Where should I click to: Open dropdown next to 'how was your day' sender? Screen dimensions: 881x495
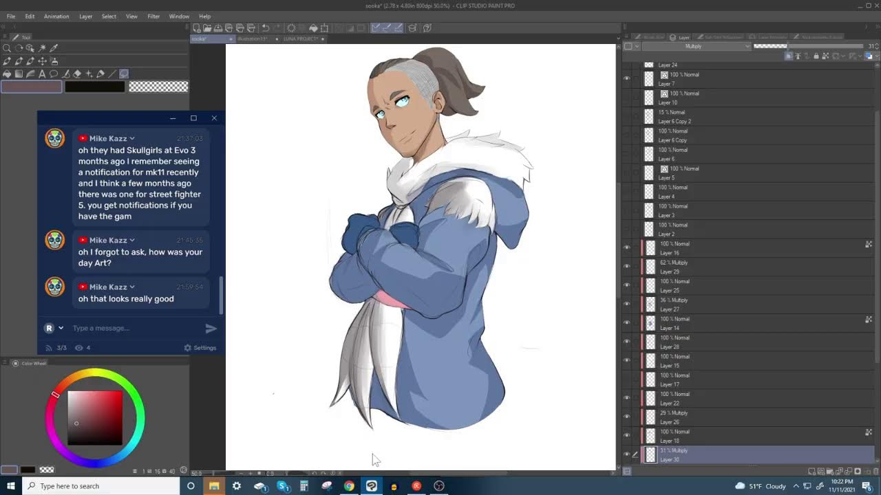(x=132, y=241)
